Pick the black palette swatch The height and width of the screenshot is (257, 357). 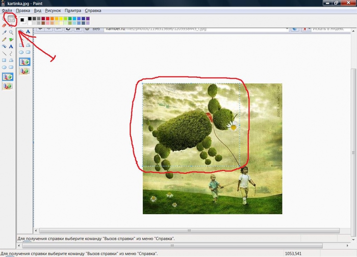30,19
